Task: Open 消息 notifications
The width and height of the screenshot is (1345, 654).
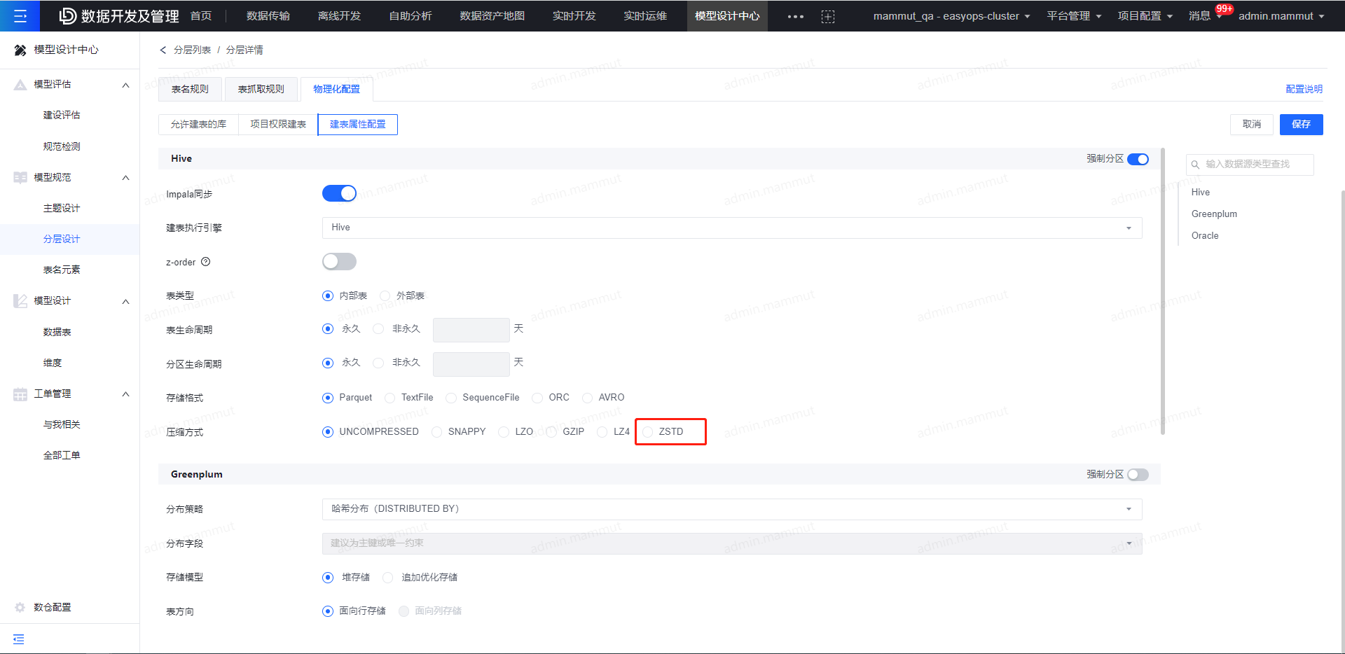Action: pyautogui.click(x=1199, y=16)
